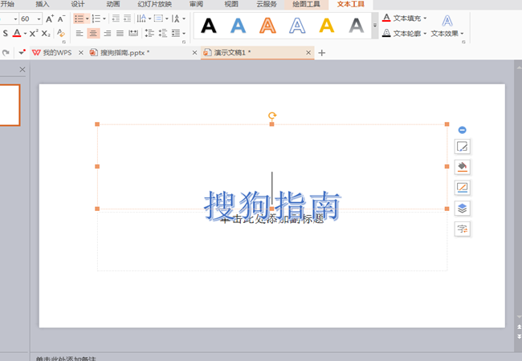Image resolution: width=522 pixels, height=361 pixels.
Task: Decrease the paragraph indent level
Action: coord(116,18)
